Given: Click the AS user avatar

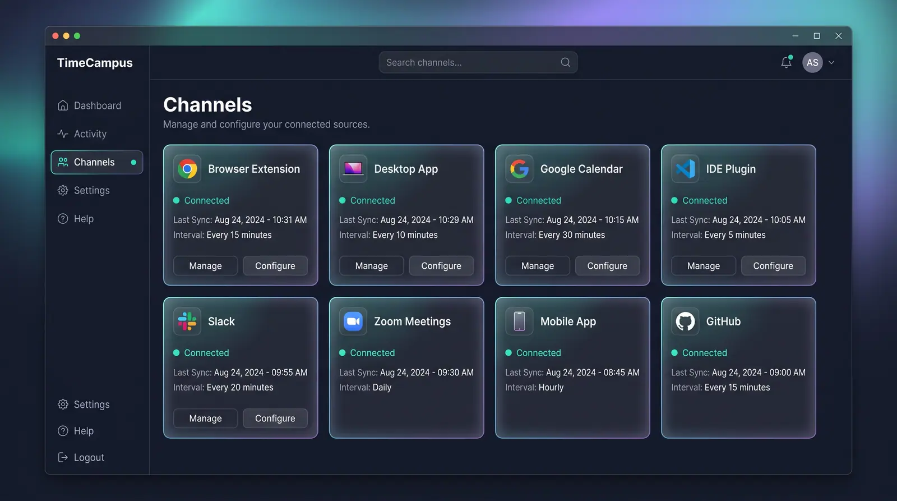Looking at the screenshot, I should tap(812, 62).
